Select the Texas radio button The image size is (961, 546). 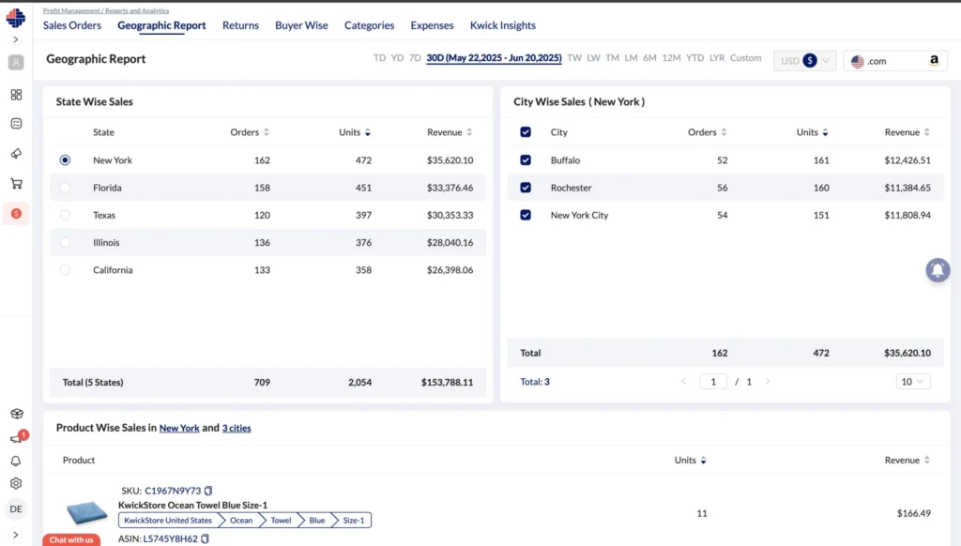coord(65,215)
